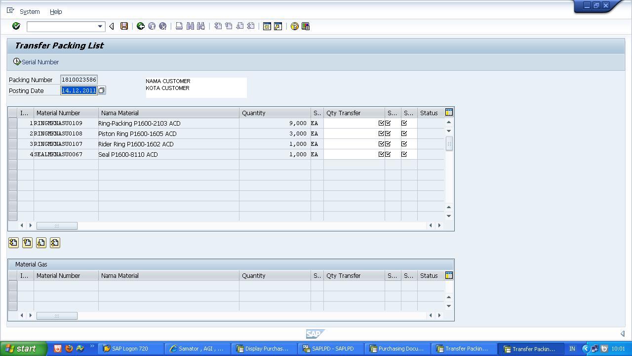632x356 pixels.
Task: Click the Posting Date input field
Action: coord(79,90)
